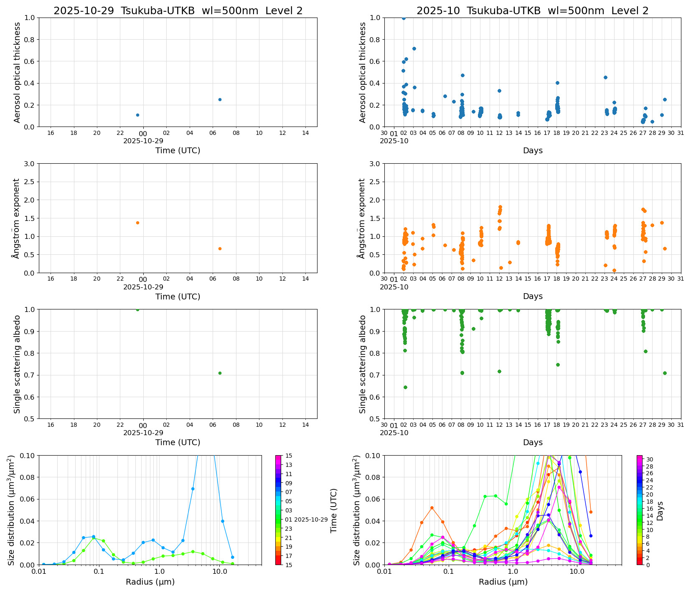Select daily Ångström exponent point near 1.37
Screen dimensions: 691x593
137,223
